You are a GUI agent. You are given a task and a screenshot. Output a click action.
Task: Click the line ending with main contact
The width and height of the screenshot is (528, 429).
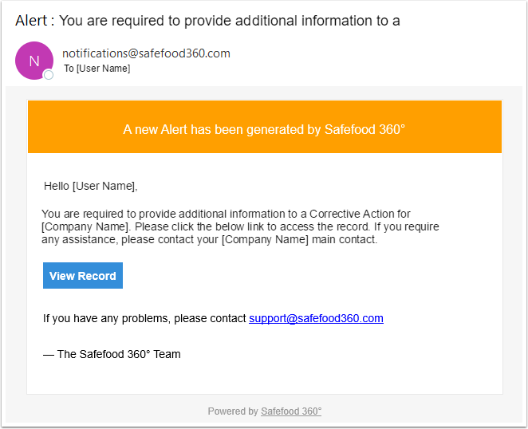209,239
